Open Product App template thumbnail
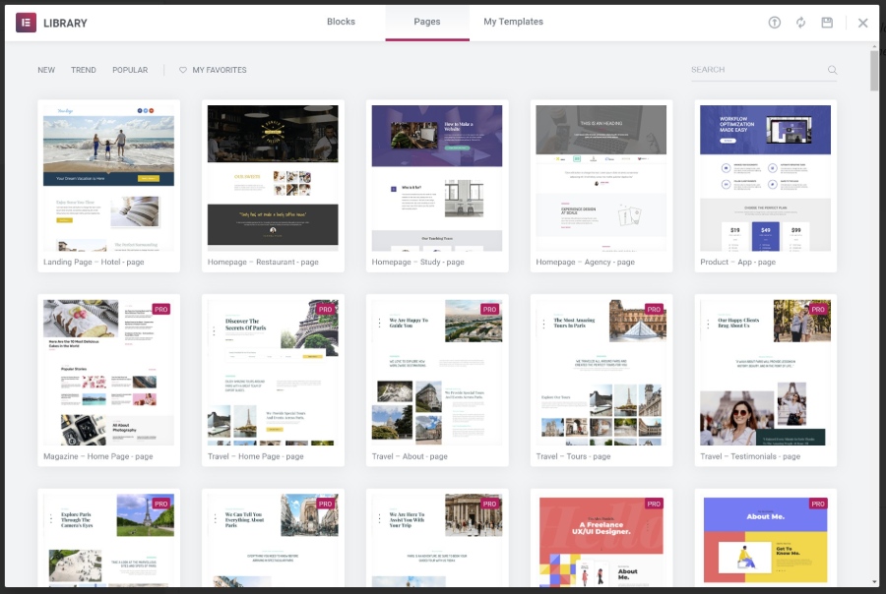 point(766,178)
